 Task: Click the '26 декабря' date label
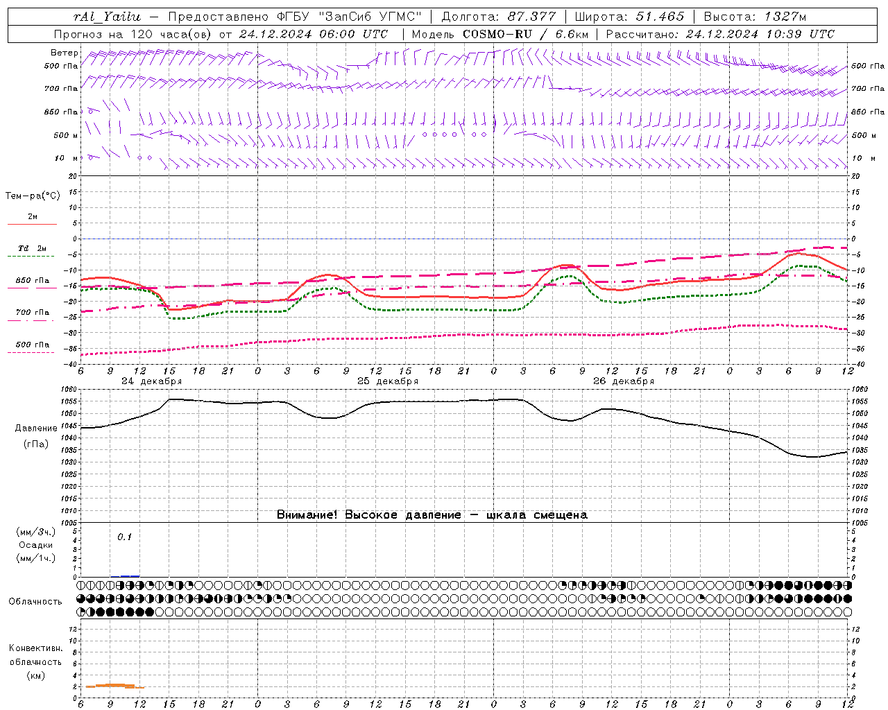tap(623, 381)
